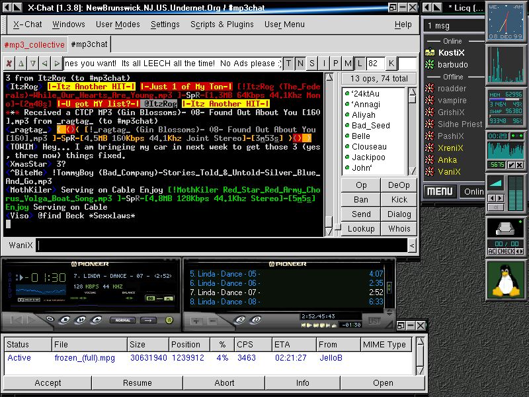Open the 1 msg selector in Licq
Screen dimensions: 529x397
453,26
